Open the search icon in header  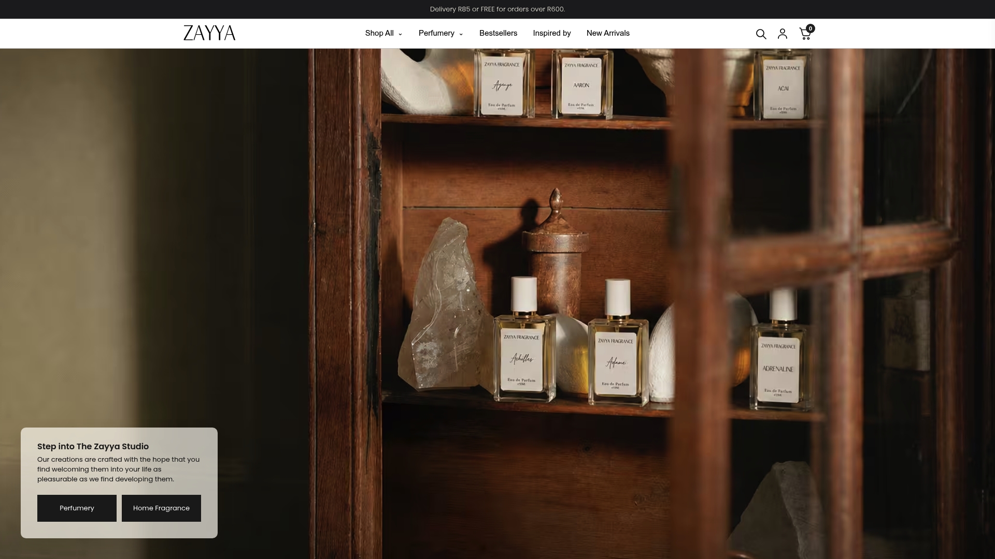point(761,34)
